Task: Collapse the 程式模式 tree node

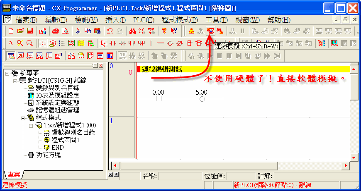Action: (23, 118)
